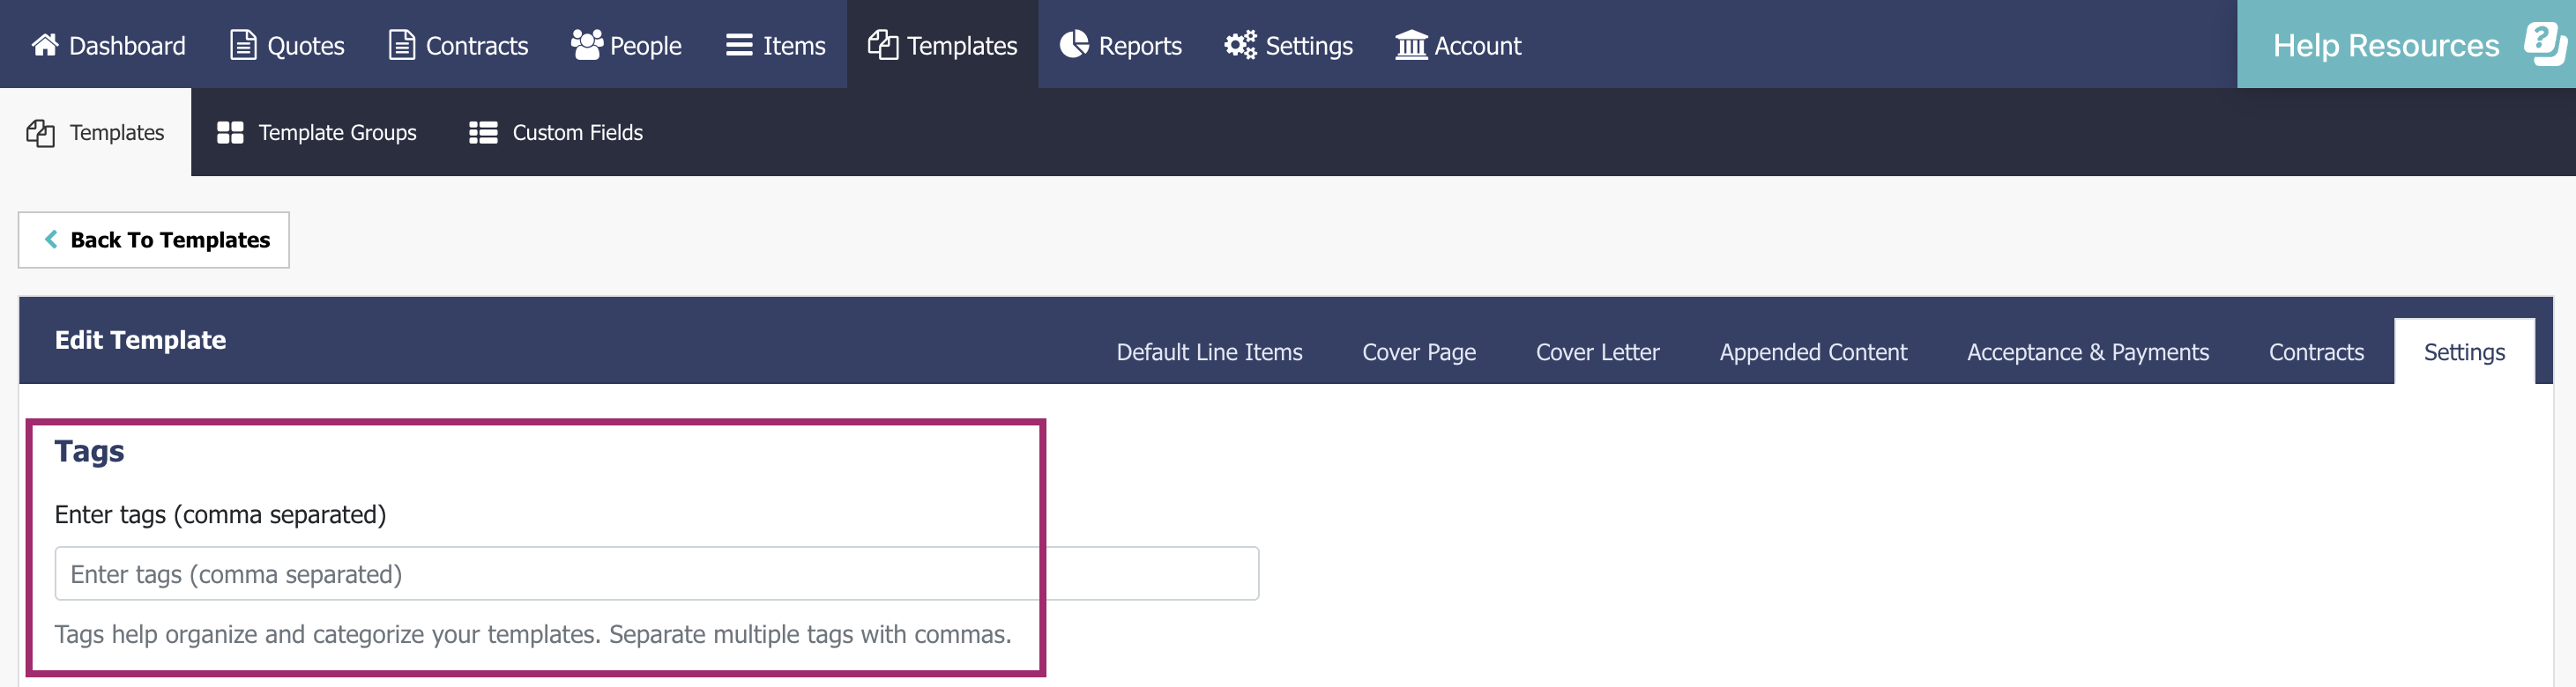This screenshot has width=2576, height=687.
Task: Click the Template Groups grid icon
Action: point(230,133)
